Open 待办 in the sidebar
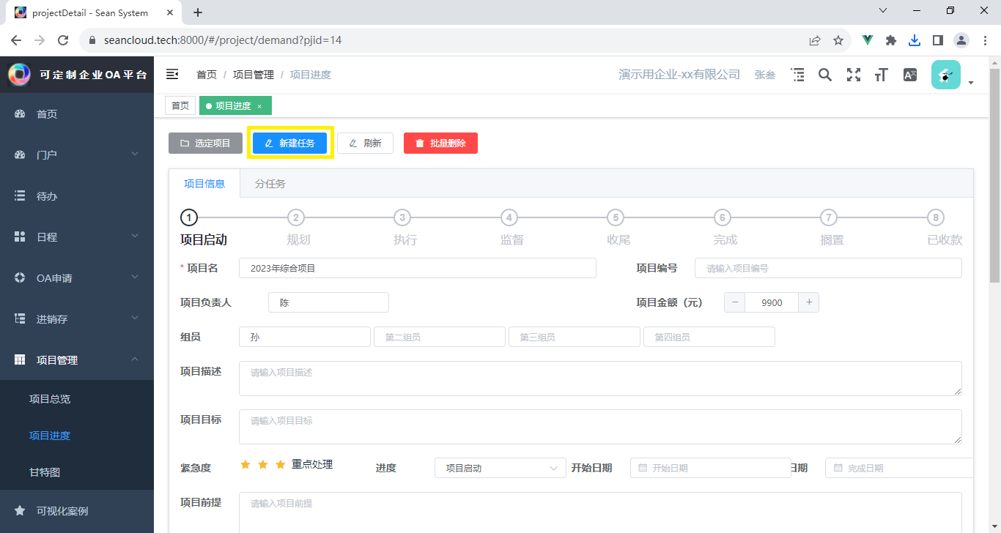 tap(77, 196)
